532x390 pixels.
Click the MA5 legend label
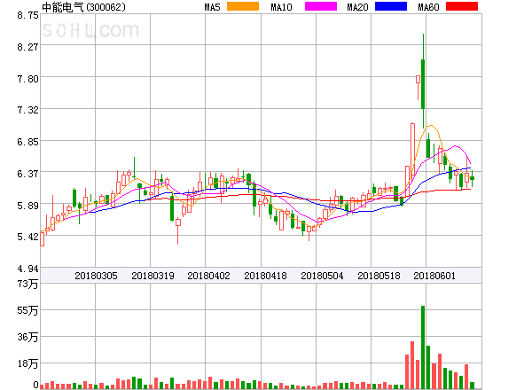pos(212,7)
